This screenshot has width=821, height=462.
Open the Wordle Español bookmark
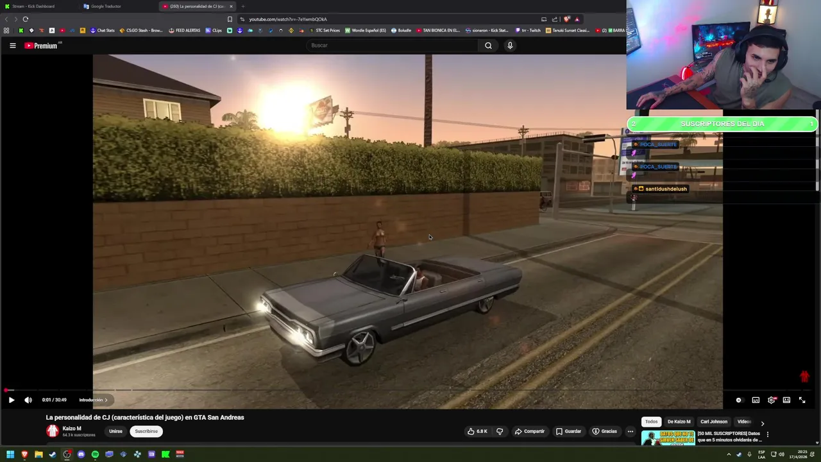coord(366,30)
